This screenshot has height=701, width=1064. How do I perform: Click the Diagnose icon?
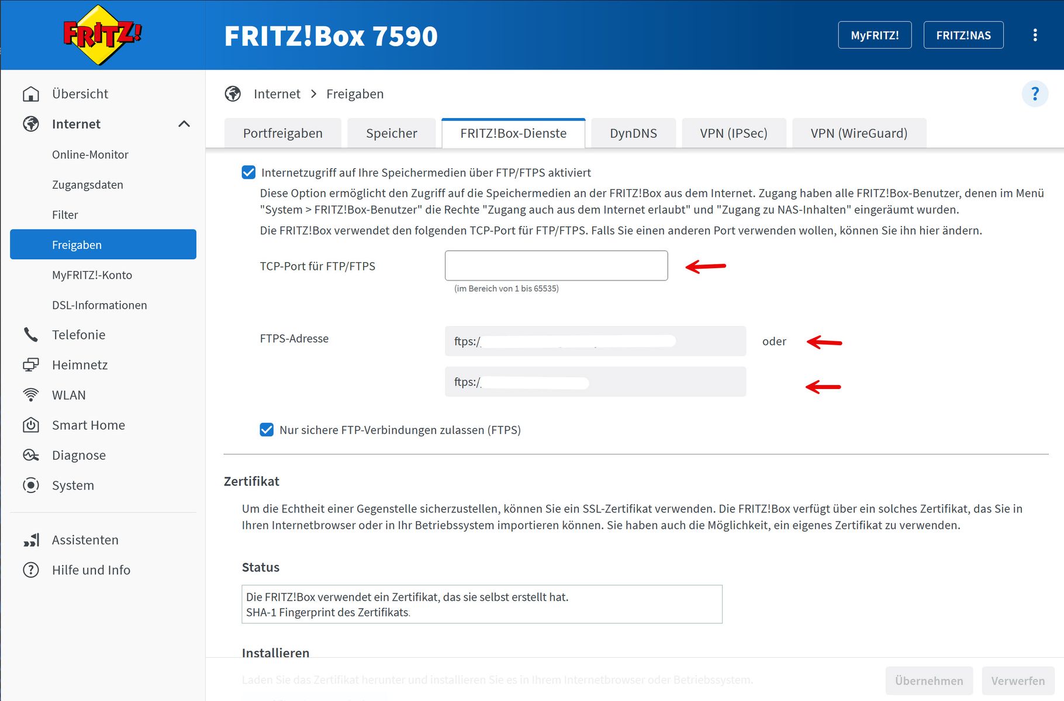[x=31, y=455]
